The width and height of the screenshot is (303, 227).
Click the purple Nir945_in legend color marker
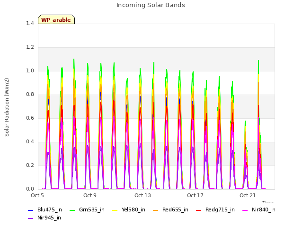pyautogui.click(x=30, y=218)
